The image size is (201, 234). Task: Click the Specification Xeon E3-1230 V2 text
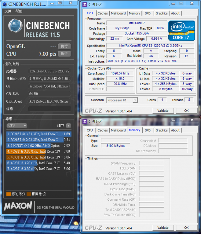150,46
